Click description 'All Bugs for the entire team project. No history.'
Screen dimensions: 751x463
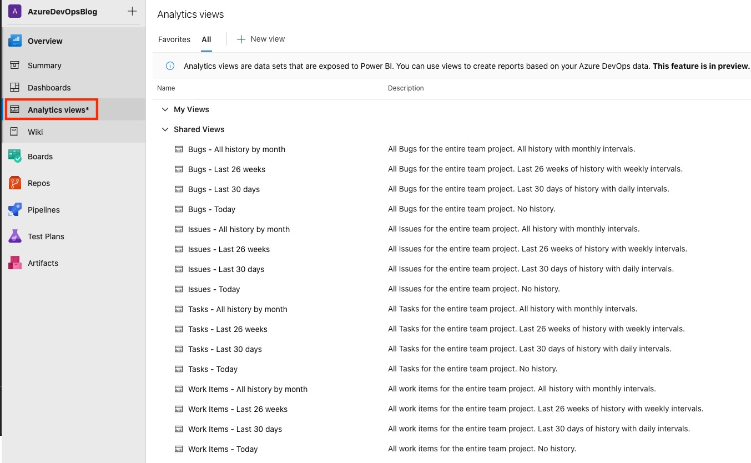click(x=472, y=209)
